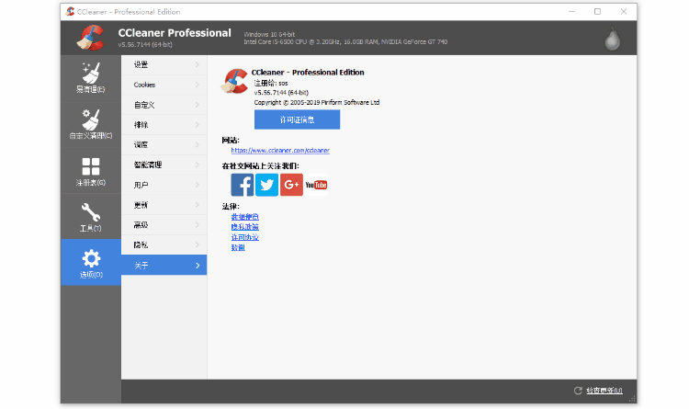The height and width of the screenshot is (409, 689).
Task: Click the chevron on the 自定义 row
Action: (x=198, y=105)
